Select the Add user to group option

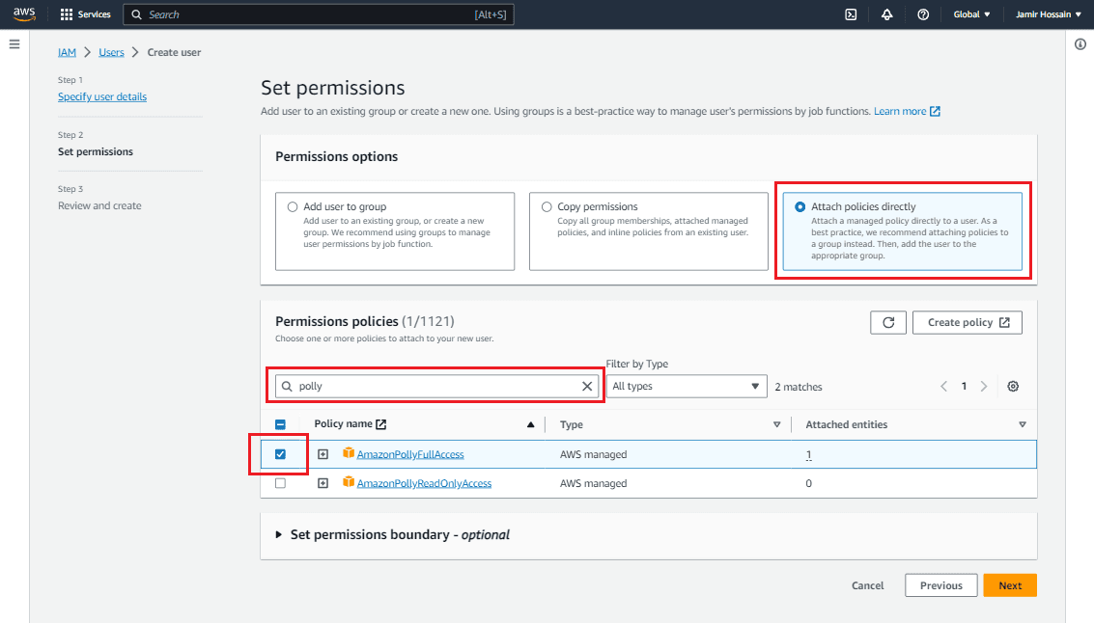(x=293, y=206)
